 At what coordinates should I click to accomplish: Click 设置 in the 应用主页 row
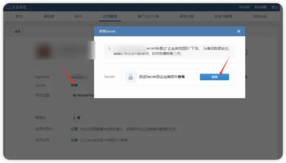point(74,140)
